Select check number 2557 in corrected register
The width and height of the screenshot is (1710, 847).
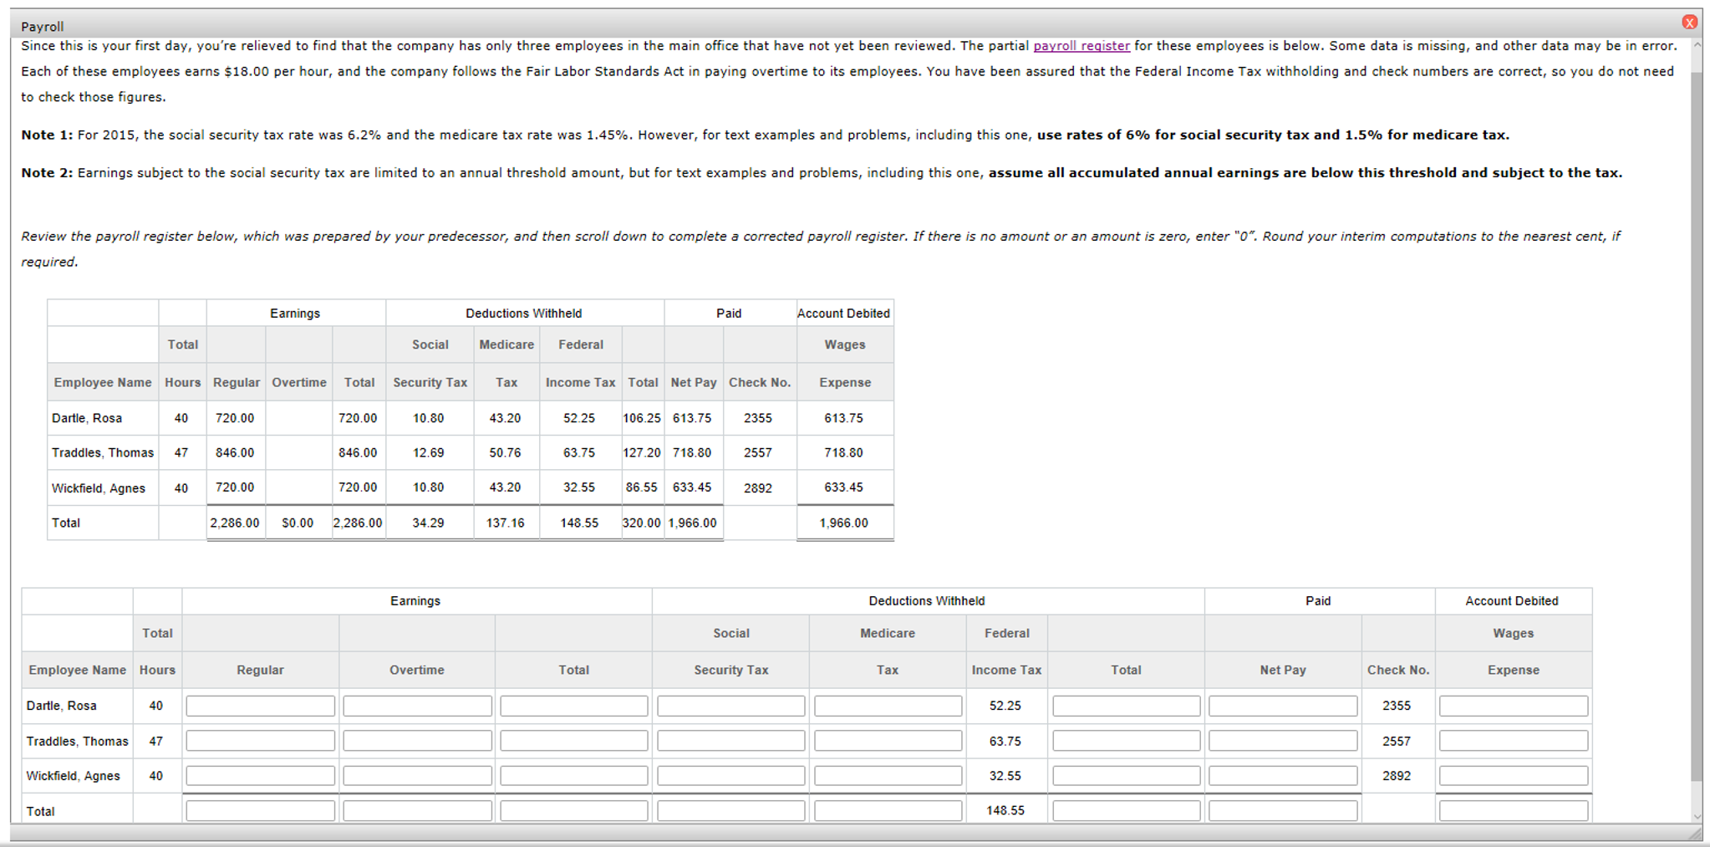pyautogui.click(x=1397, y=741)
